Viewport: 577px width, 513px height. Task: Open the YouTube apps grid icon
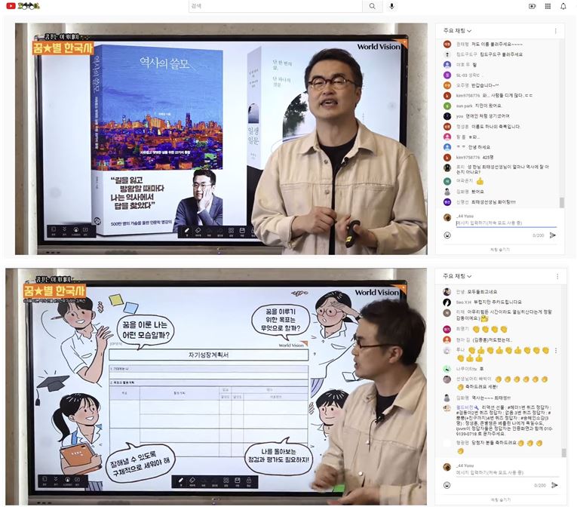(x=548, y=6)
